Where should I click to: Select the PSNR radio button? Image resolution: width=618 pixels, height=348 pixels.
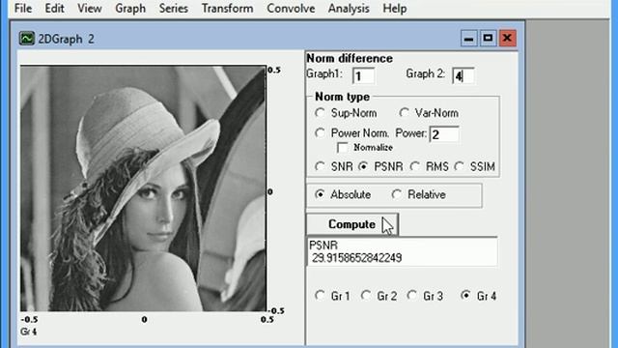363,166
